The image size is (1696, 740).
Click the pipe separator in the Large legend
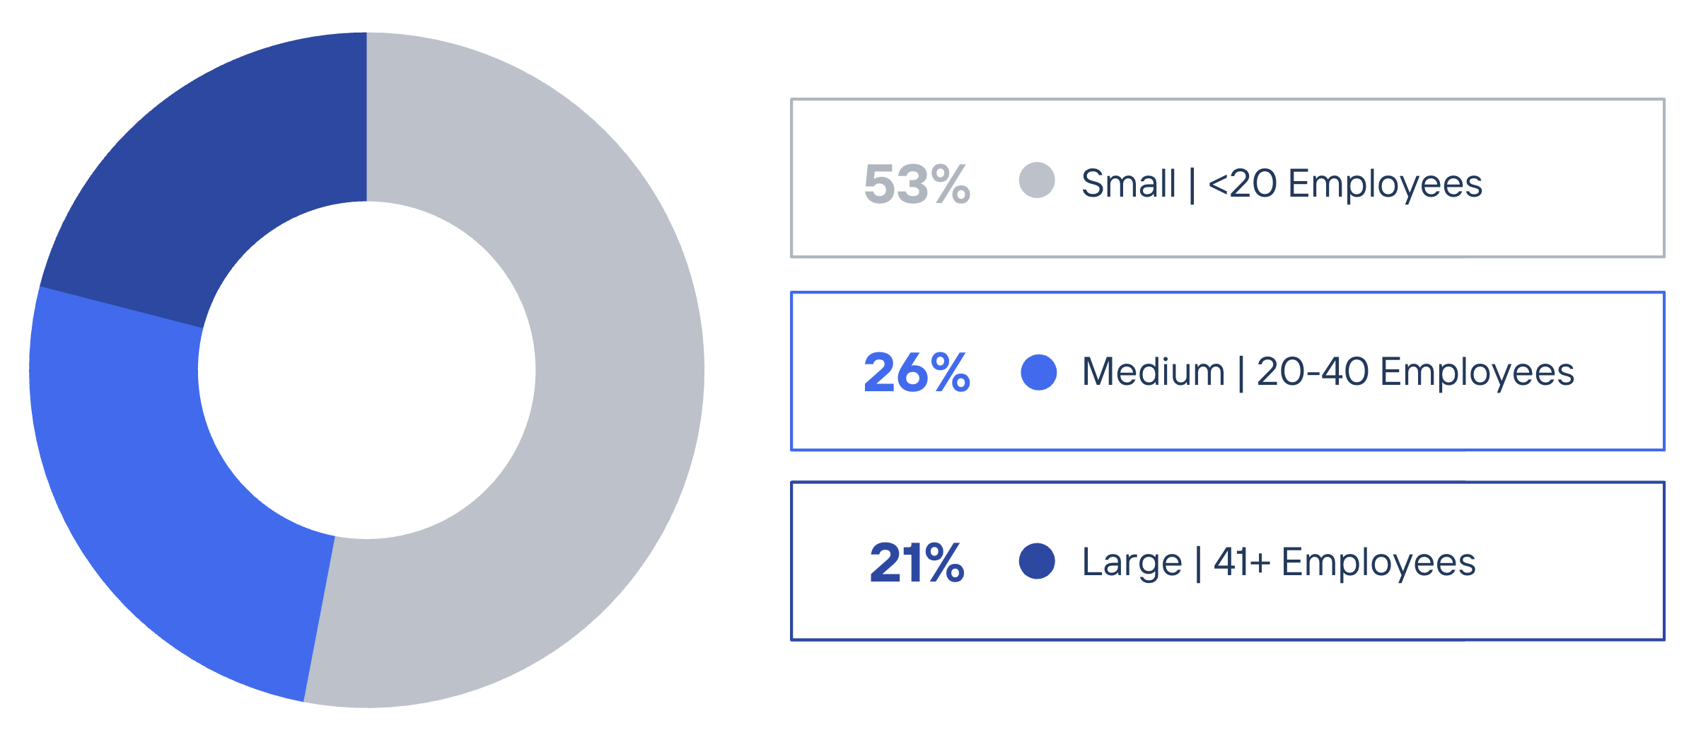point(1198,563)
